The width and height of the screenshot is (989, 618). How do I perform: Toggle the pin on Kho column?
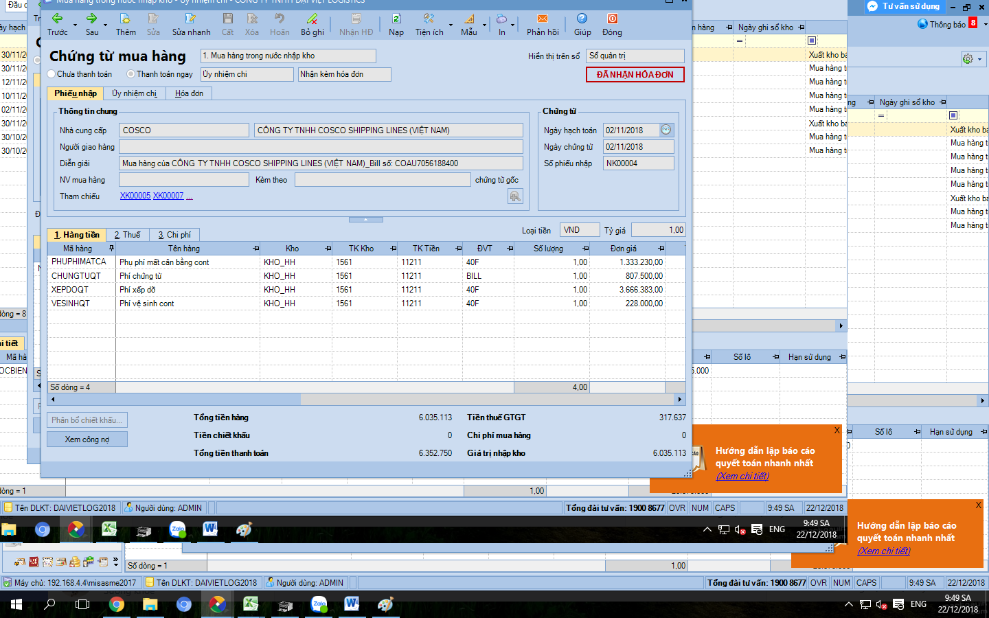[x=328, y=249]
